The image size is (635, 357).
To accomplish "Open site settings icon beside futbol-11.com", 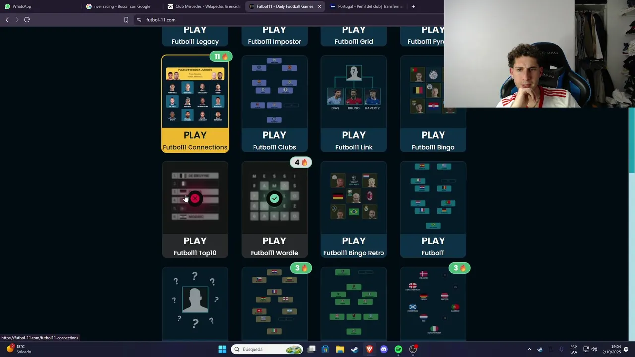I will click(139, 20).
